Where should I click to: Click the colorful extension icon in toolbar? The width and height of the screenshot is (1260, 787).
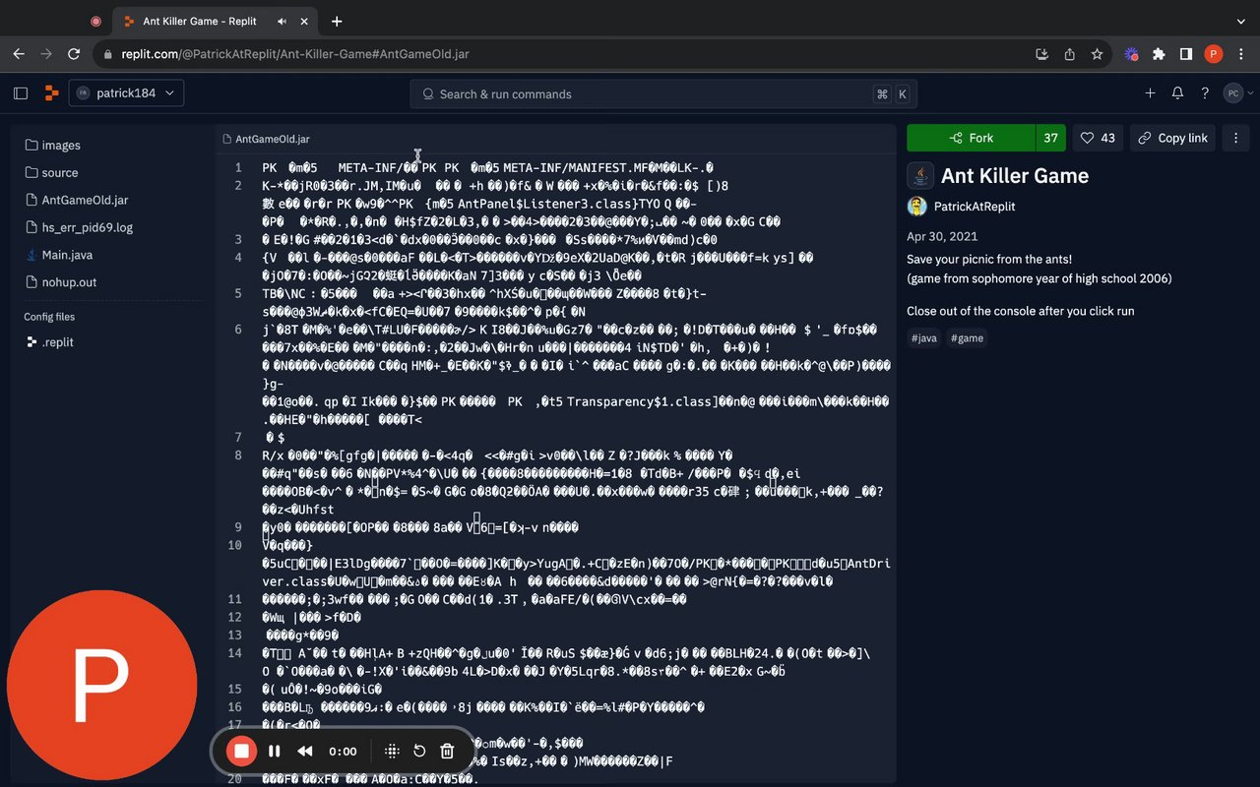pos(1131,54)
